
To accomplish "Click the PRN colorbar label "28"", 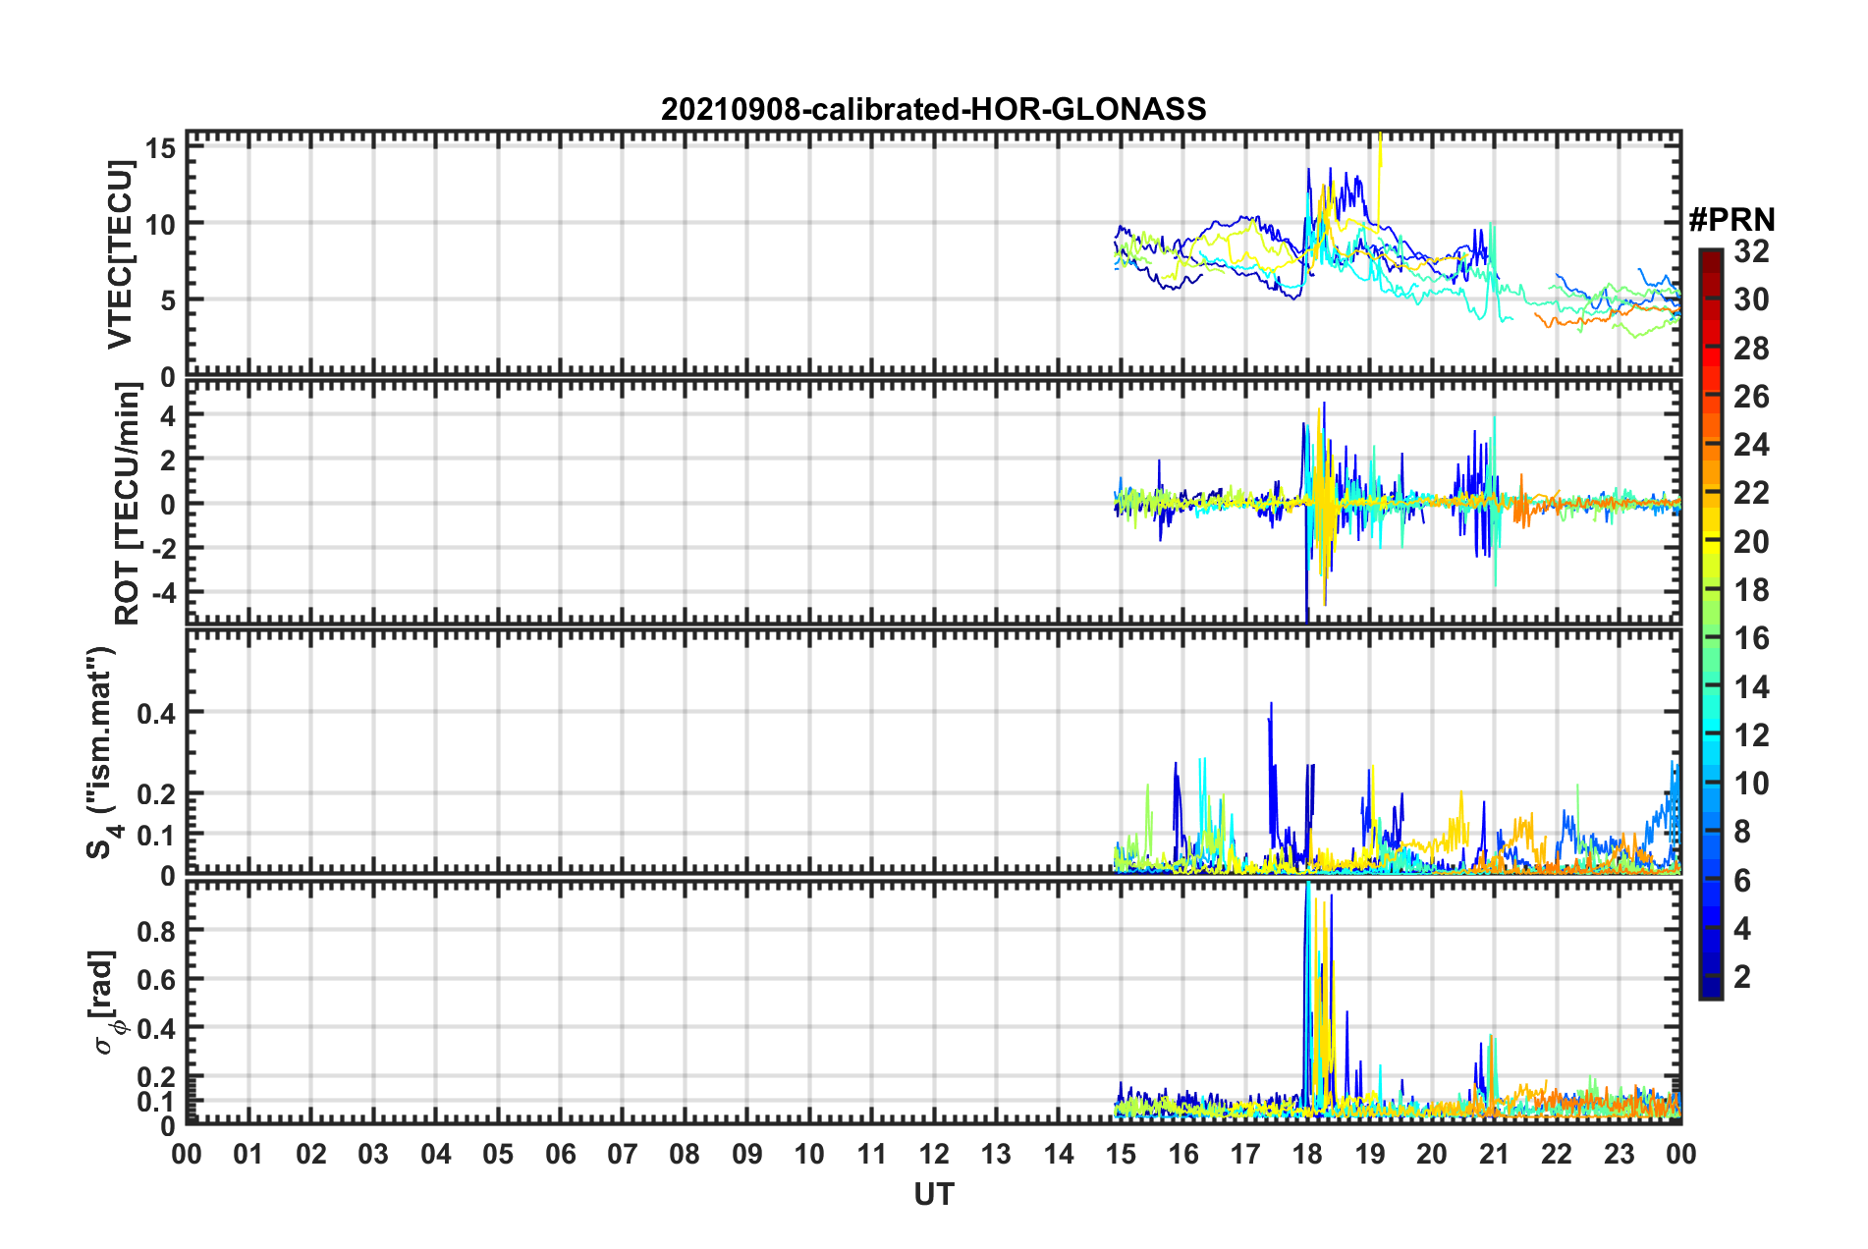I will coord(1752,349).
